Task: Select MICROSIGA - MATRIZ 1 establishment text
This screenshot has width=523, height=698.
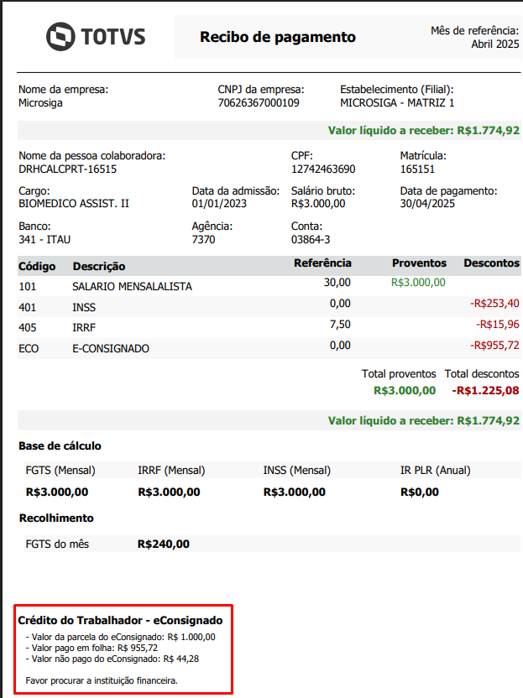Action: tap(397, 103)
